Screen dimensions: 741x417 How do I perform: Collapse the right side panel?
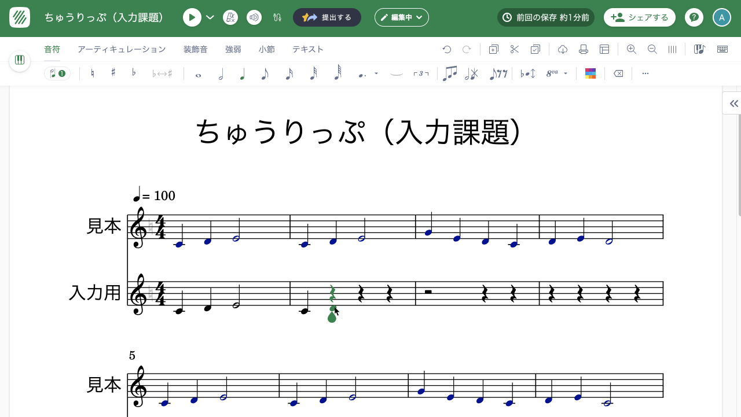point(733,103)
